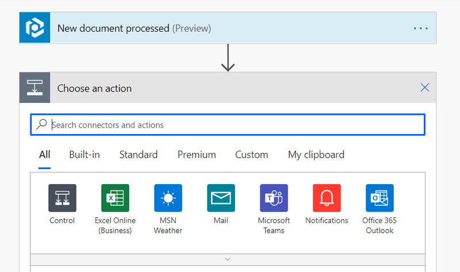Open the Premium connectors tab
Image resolution: width=460 pixels, height=272 pixels.
(x=197, y=155)
